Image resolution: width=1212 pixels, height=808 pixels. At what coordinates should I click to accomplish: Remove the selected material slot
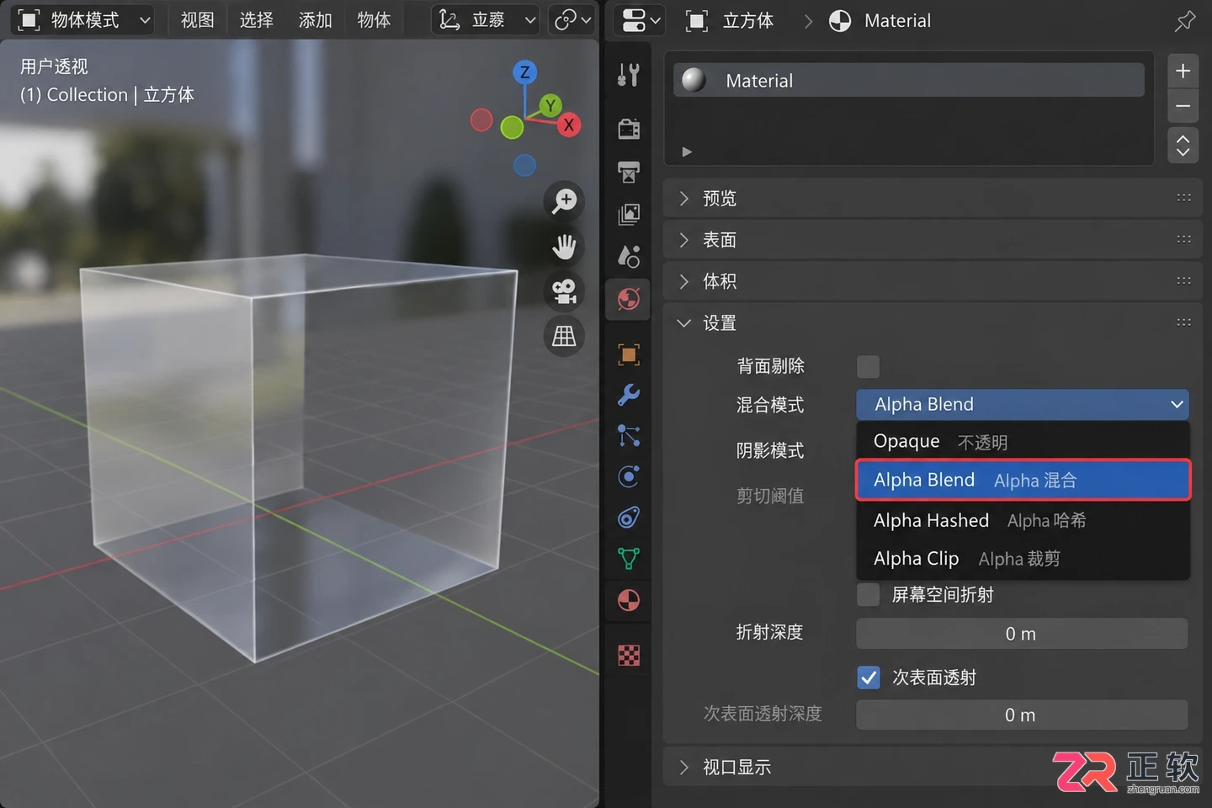pyautogui.click(x=1183, y=106)
